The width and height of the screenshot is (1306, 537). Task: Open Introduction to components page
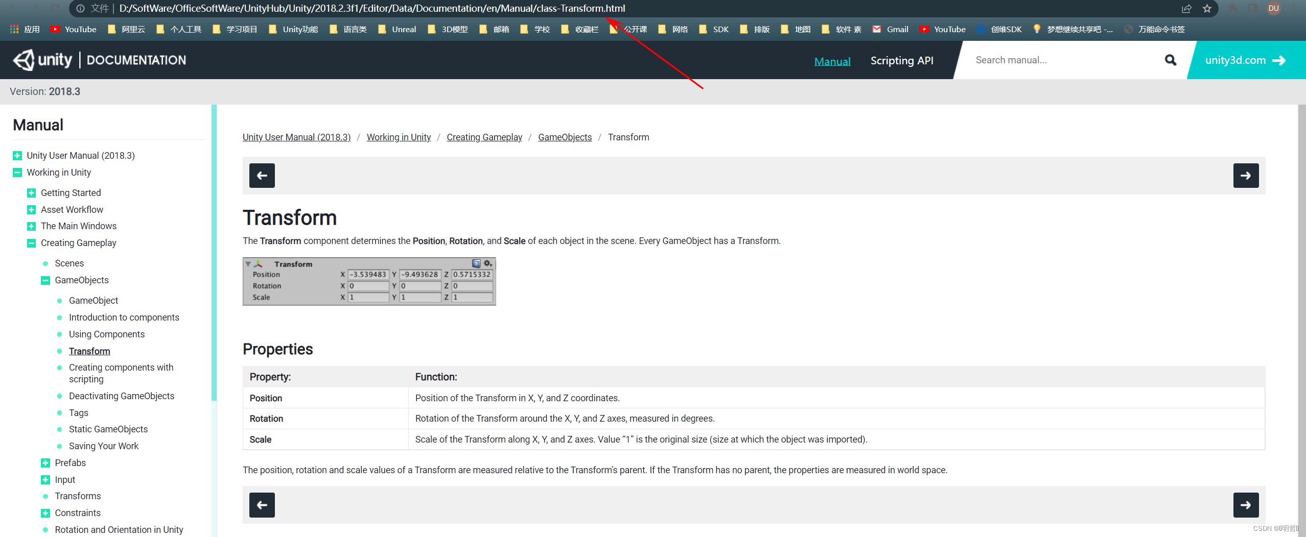[124, 318]
